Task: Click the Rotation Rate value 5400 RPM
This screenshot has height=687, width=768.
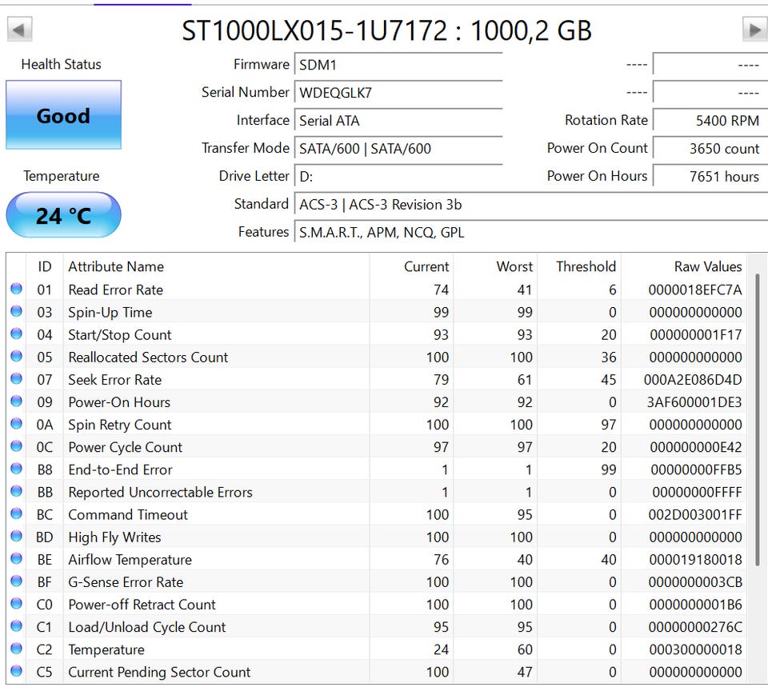Action: tap(710, 121)
